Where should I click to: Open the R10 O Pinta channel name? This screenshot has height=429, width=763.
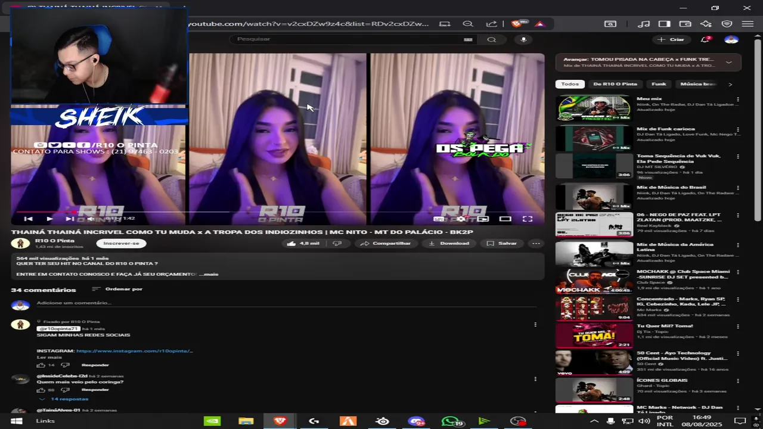pyautogui.click(x=55, y=240)
